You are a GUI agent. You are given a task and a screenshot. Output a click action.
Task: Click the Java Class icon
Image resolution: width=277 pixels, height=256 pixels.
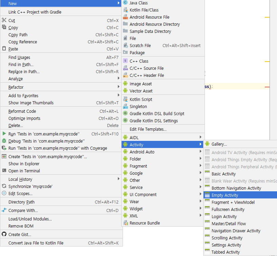click(x=125, y=3)
